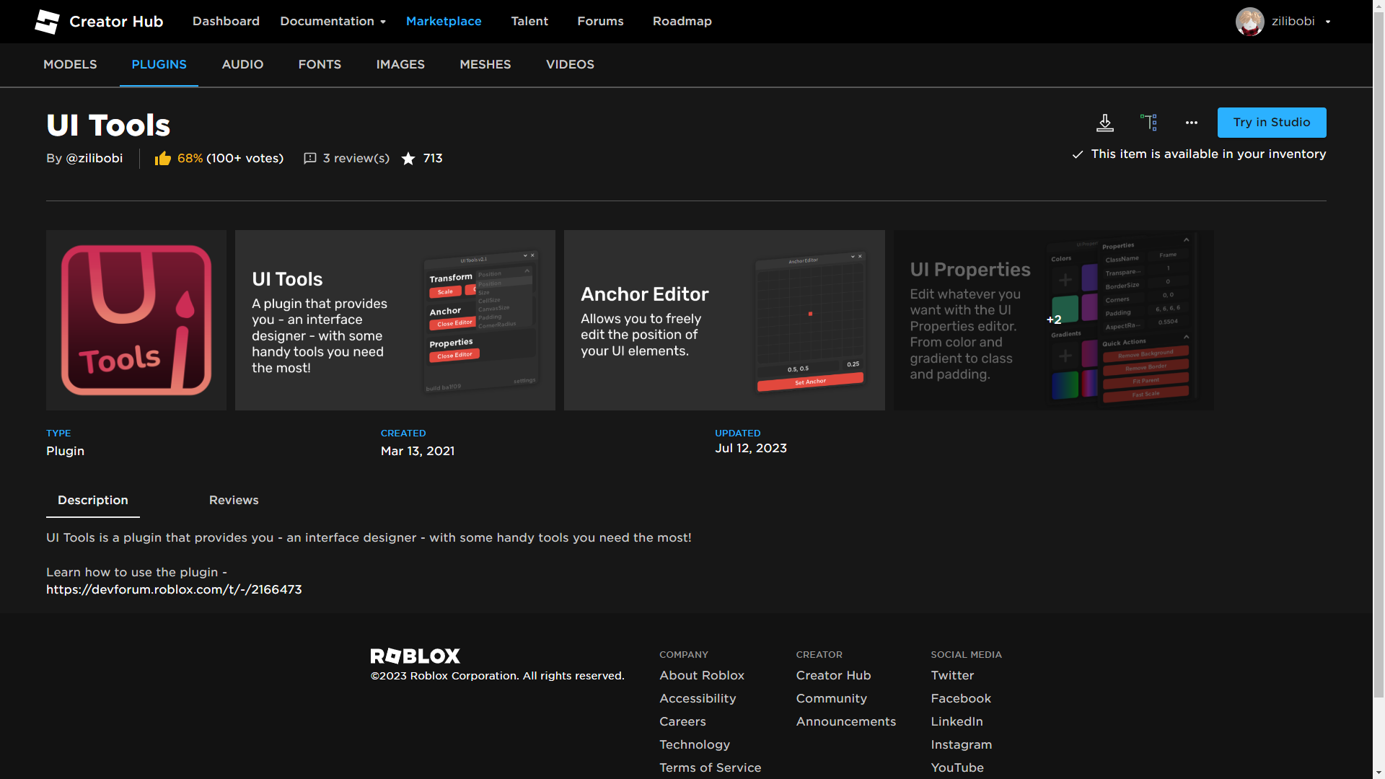This screenshot has width=1385, height=779.
Task: Expand the Documentation dropdown
Action: (x=333, y=21)
